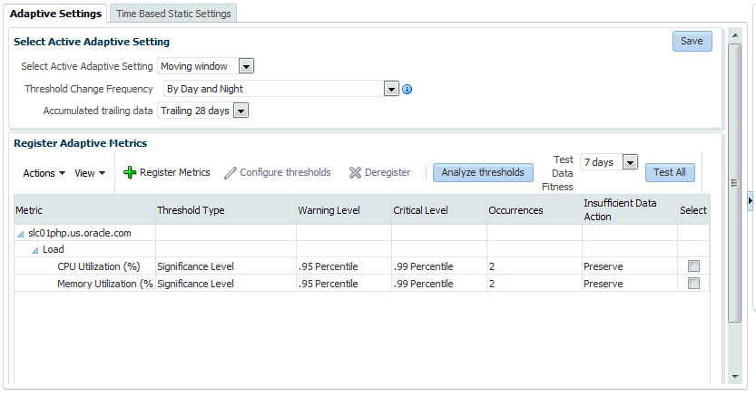Viewport: 756px width, 396px height.
Task: Click the Critical Level column header
Action: (439, 210)
